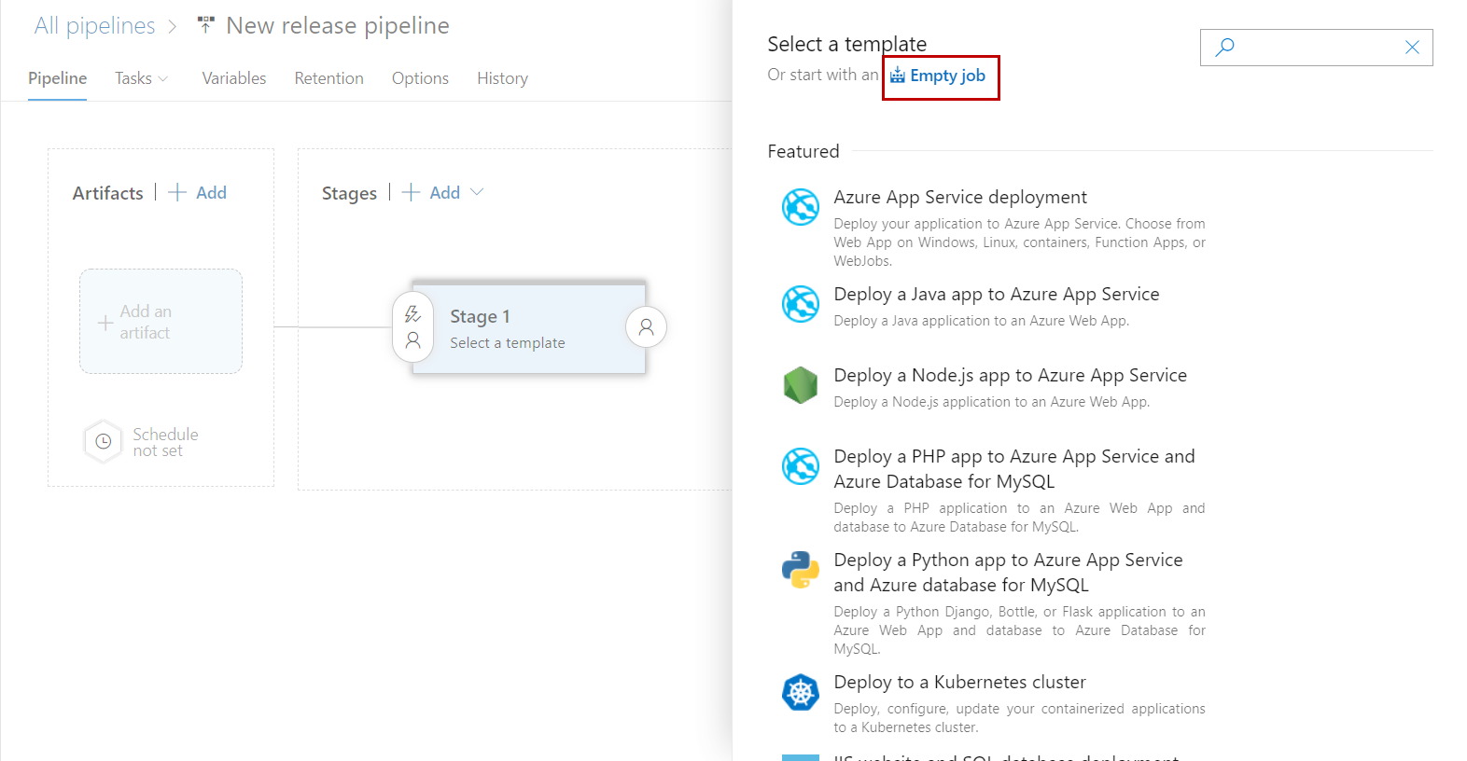
Task: Clear the template search with the X icon
Action: tap(1412, 48)
